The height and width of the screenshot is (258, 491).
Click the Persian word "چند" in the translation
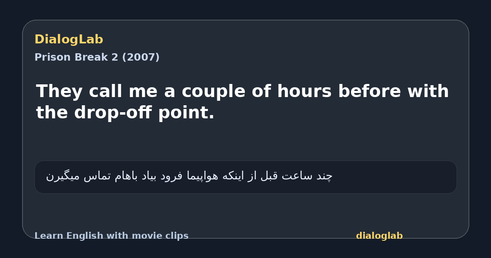point(325,177)
